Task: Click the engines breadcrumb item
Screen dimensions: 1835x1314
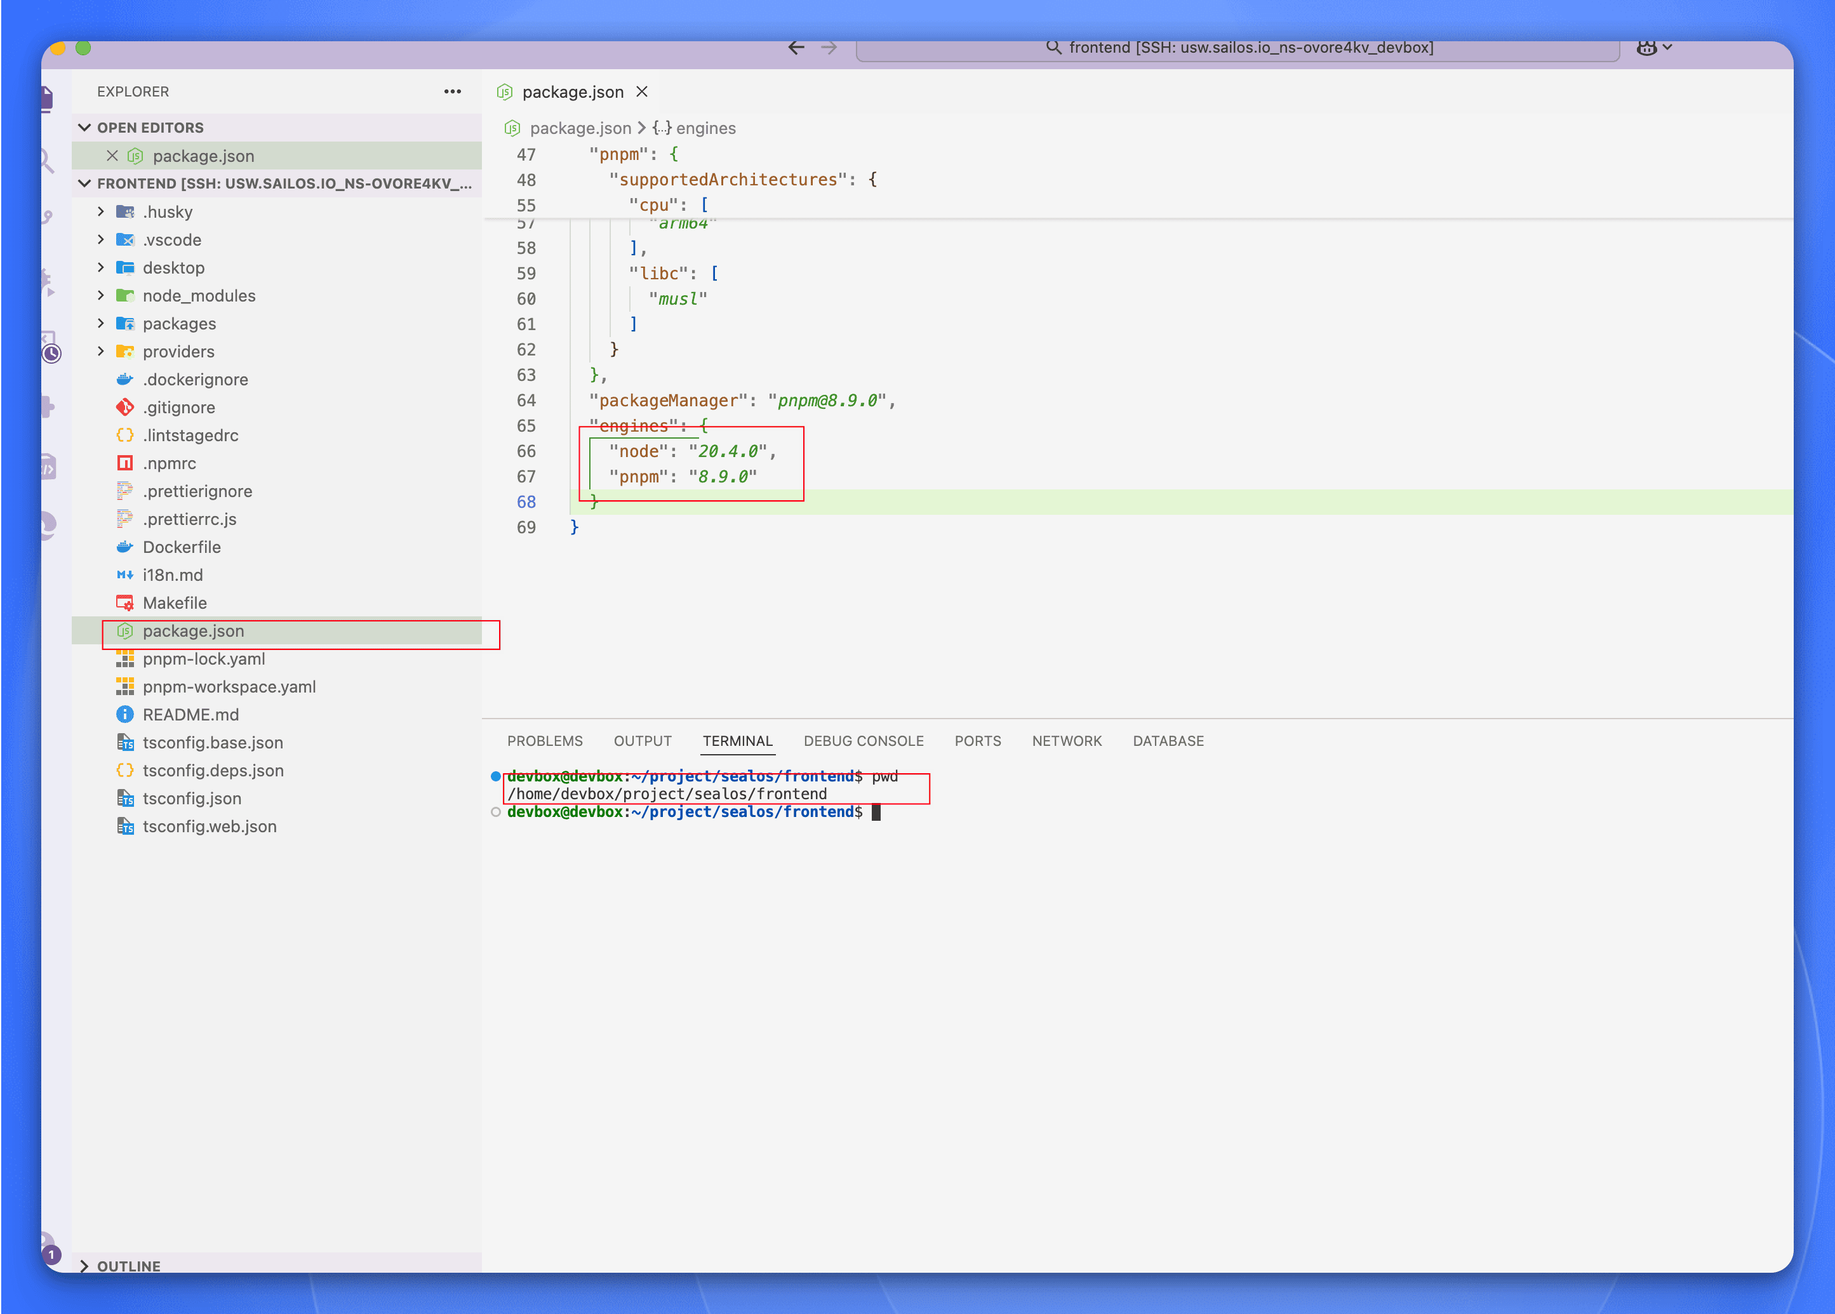Action: click(705, 128)
